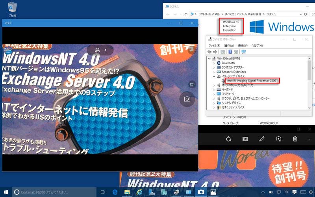Switch camera in the Camera app

(x=97, y=50)
